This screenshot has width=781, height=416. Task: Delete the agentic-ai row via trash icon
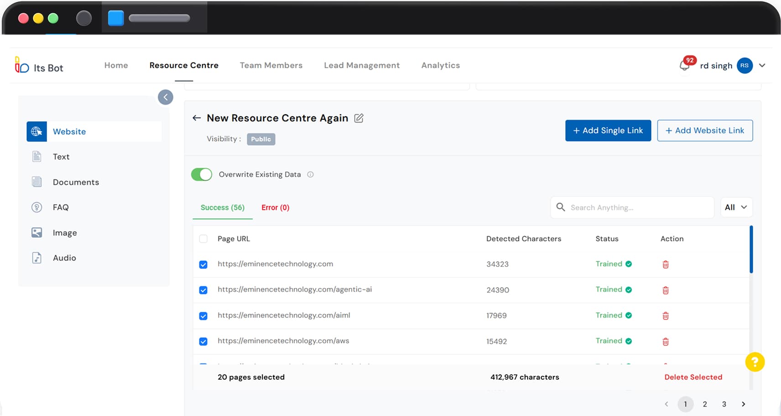[666, 290]
